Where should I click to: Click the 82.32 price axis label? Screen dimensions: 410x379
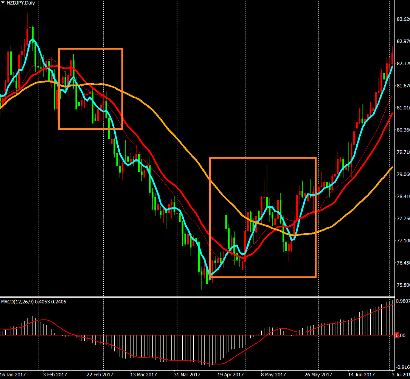[x=403, y=63]
